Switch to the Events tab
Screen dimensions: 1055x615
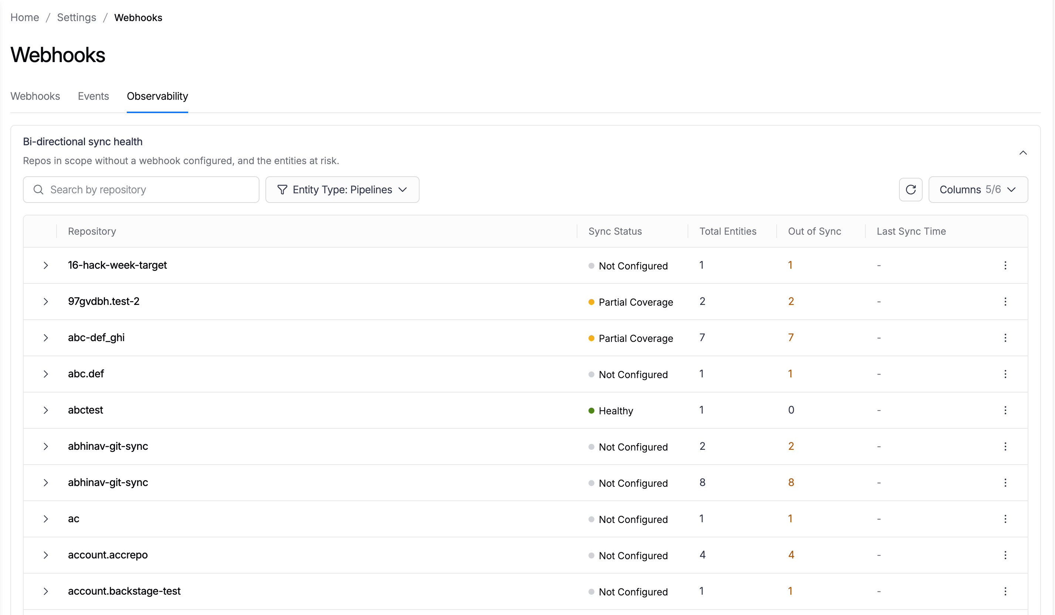[94, 96]
